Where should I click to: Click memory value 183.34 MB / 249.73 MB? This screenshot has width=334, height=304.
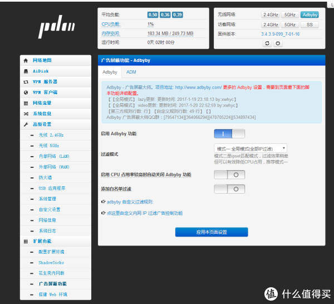point(170,33)
